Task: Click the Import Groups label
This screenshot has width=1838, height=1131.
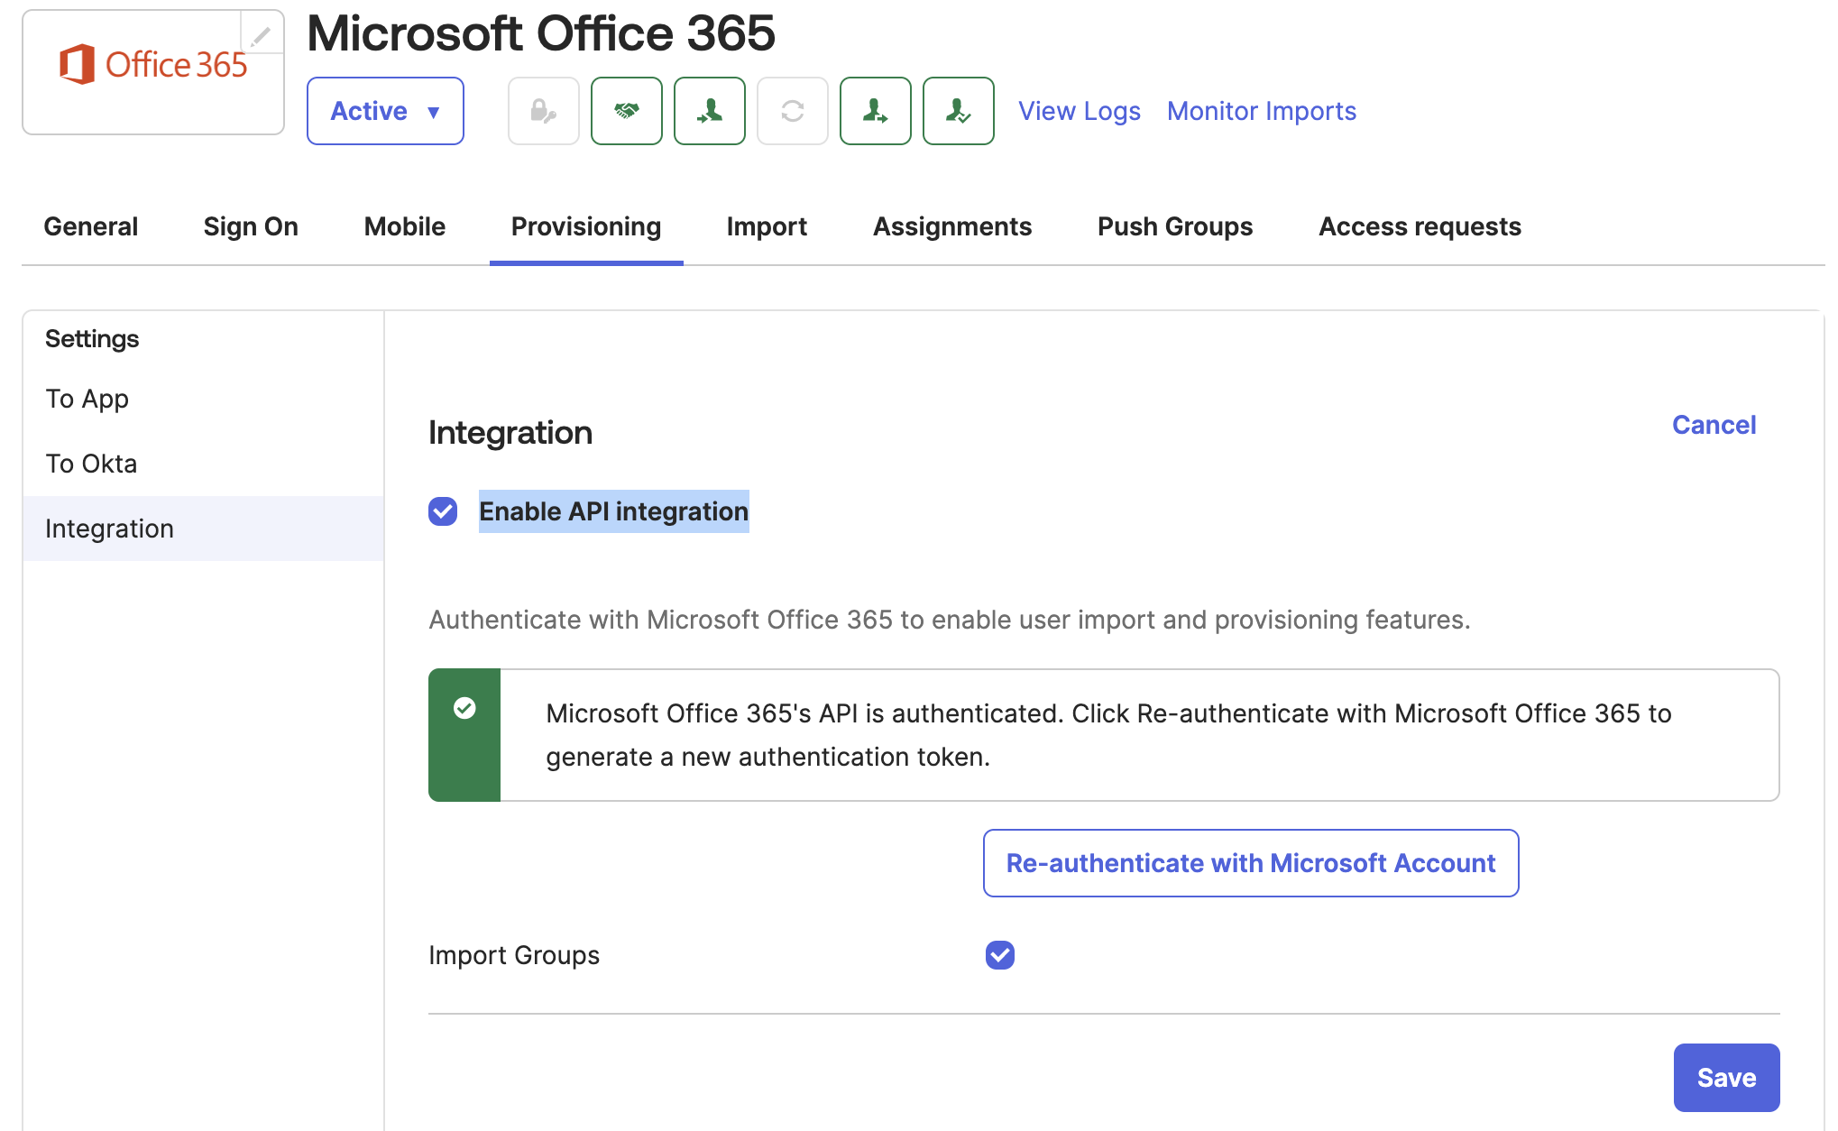Action: click(514, 955)
